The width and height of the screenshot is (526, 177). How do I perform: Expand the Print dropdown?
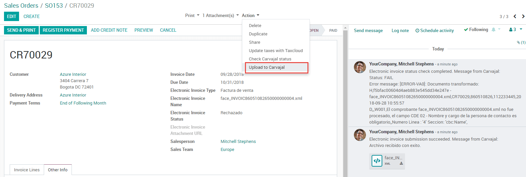point(192,16)
